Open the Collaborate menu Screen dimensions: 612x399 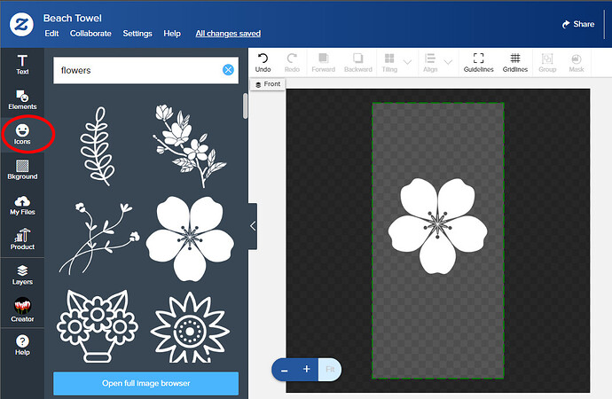click(90, 34)
